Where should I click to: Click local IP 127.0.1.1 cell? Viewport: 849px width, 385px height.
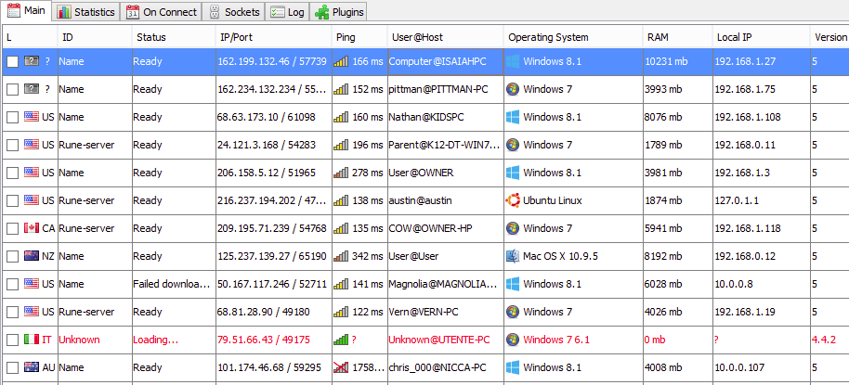pos(761,200)
